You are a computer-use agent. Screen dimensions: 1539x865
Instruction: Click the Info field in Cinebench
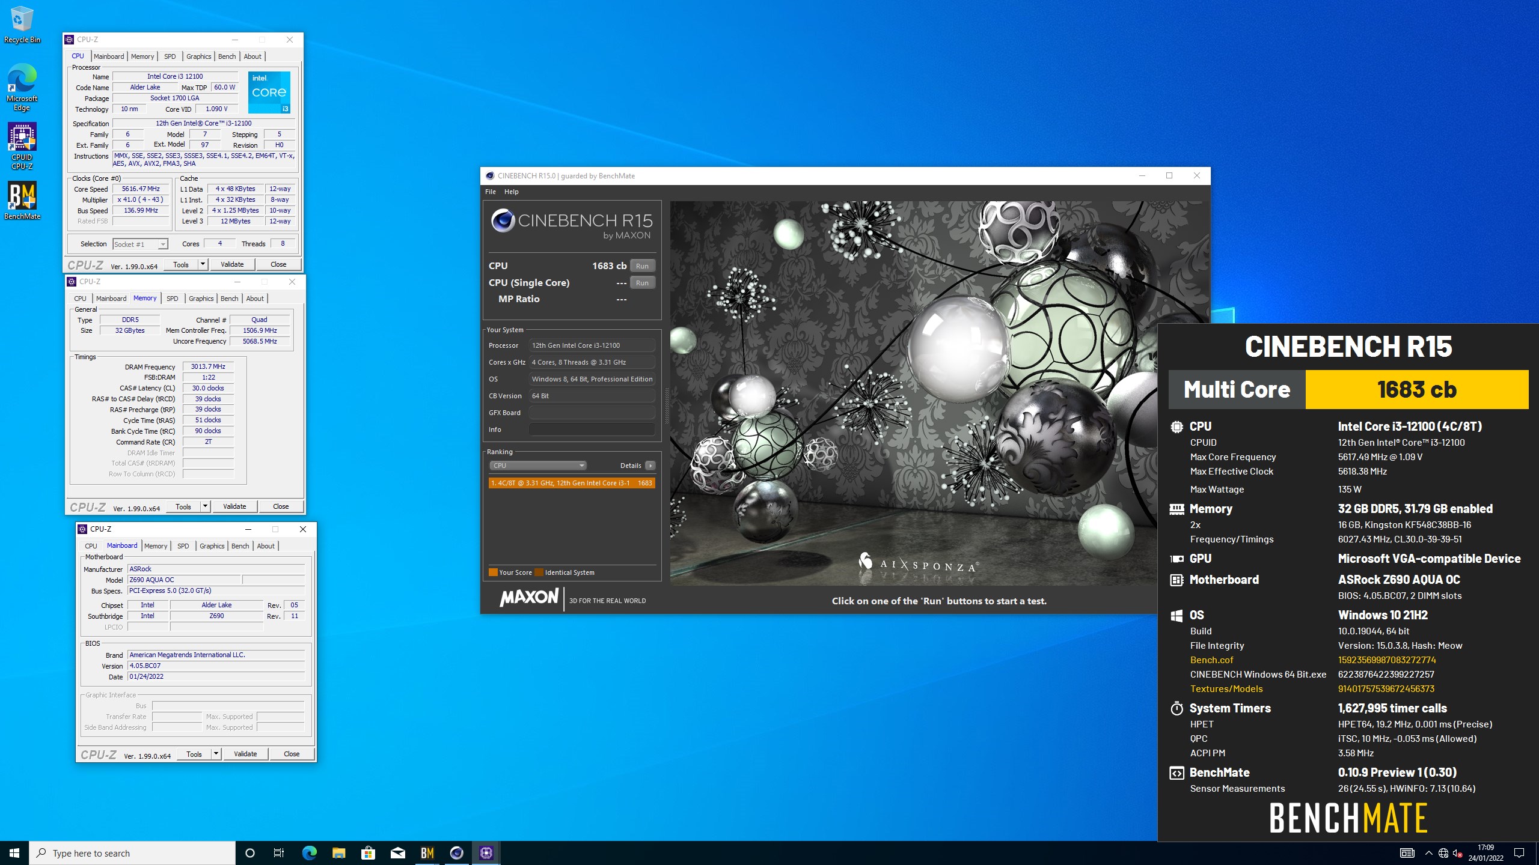tap(592, 429)
